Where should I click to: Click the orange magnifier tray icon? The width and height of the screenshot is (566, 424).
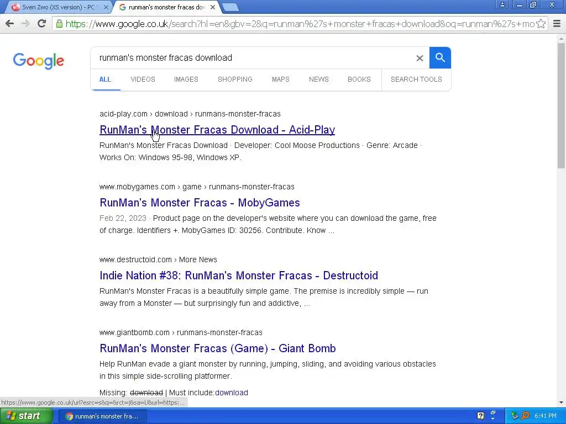(x=525, y=416)
